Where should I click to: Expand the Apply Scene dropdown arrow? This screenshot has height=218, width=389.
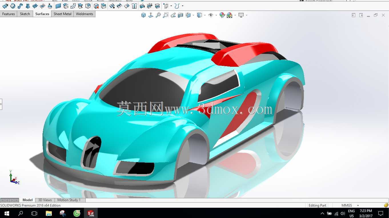click(235, 15)
